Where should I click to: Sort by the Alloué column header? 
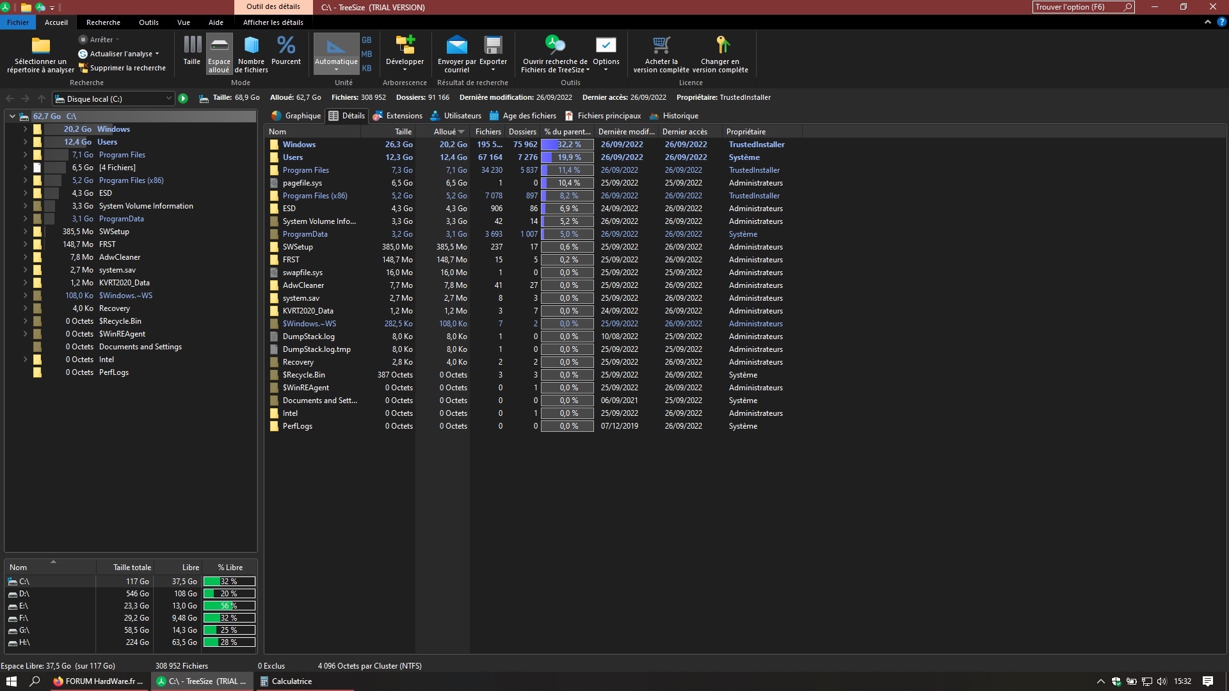(443, 132)
